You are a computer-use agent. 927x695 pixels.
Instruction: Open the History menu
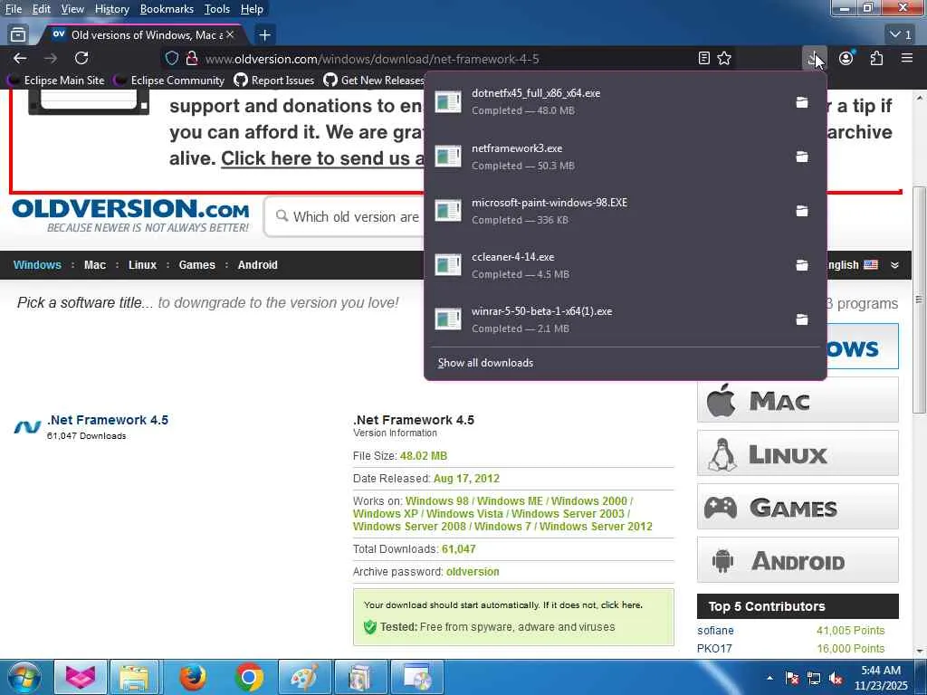[111, 9]
